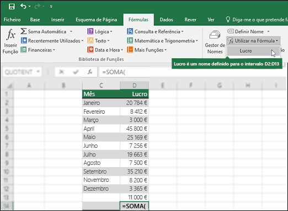
Task: Select the Junho cell
Action: 101,146
